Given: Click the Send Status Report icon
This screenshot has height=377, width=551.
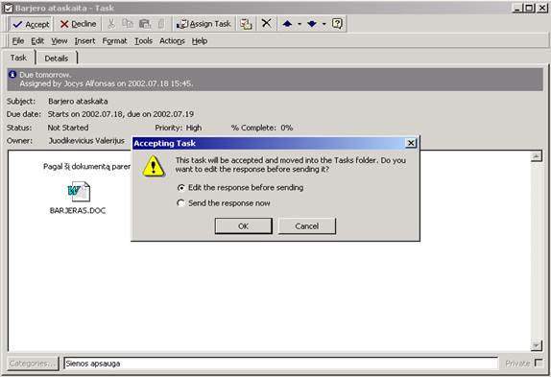Looking at the screenshot, I should click(x=246, y=24).
